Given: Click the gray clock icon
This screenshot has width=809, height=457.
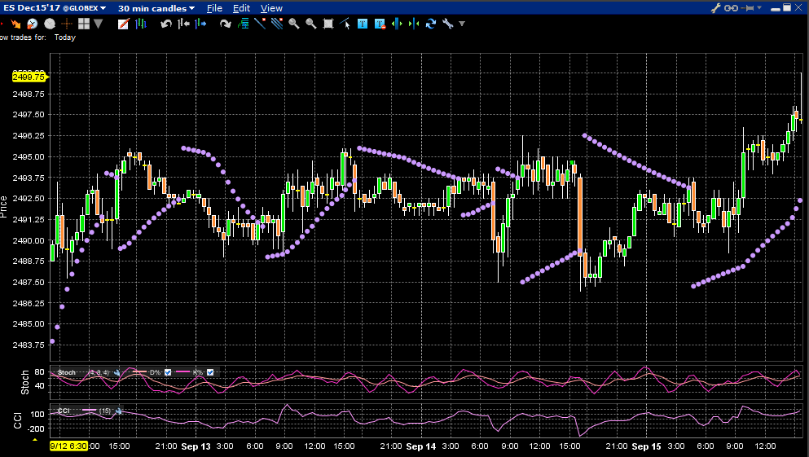Looking at the screenshot, I should (x=50, y=24).
